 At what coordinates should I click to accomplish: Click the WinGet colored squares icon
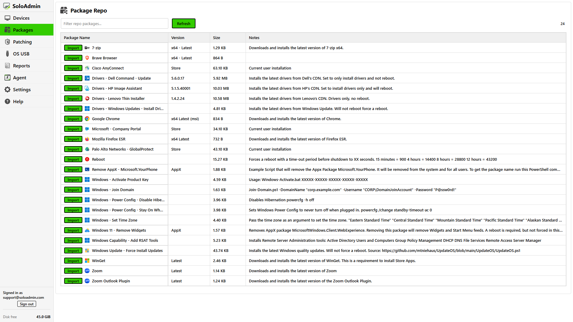(x=87, y=261)
